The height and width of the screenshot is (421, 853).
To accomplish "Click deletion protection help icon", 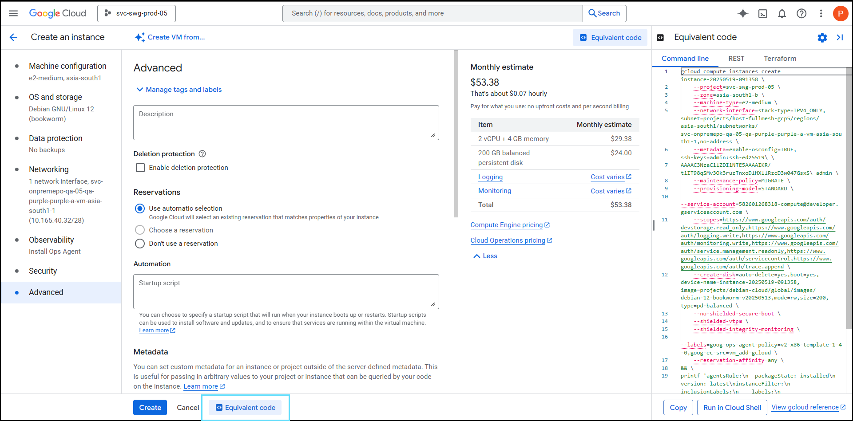I will coord(202,154).
